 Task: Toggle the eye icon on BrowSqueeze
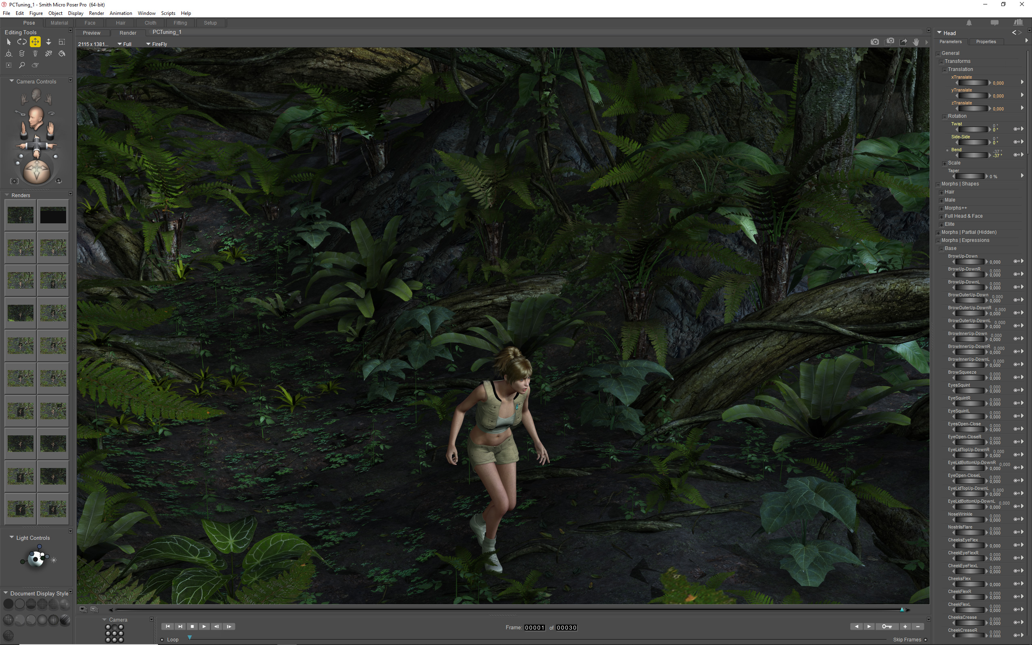tap(1016, 377)
